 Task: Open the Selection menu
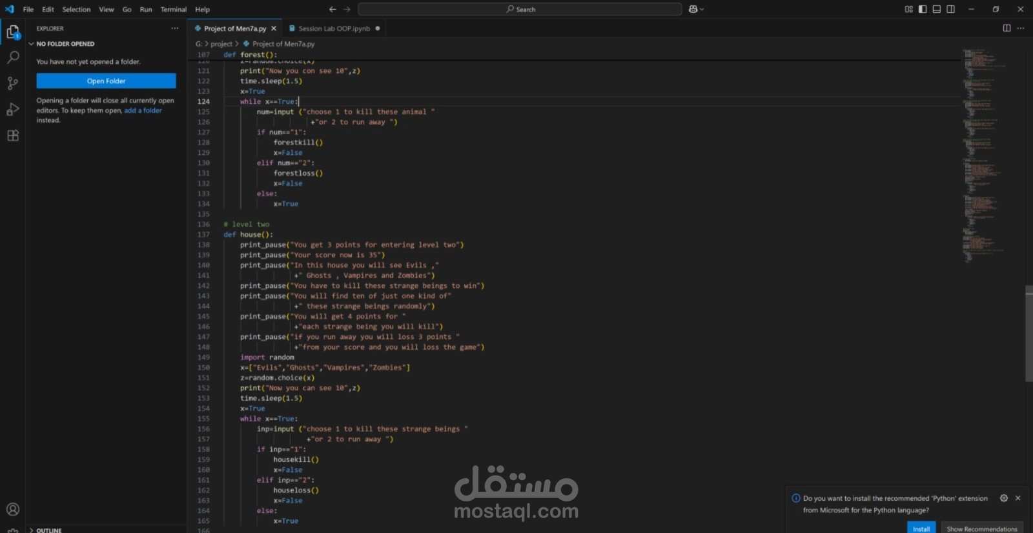[76, 9]
